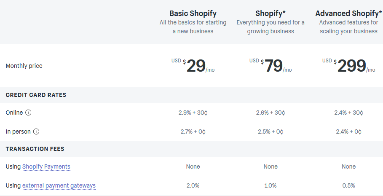Click the Monthly price row label

[24, 66]
